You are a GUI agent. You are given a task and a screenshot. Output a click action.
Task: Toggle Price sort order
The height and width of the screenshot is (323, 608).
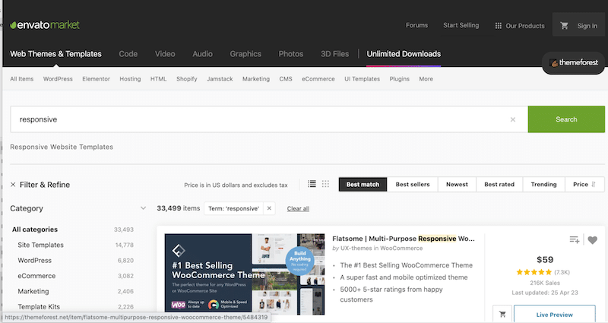click(x=585, y=184)
